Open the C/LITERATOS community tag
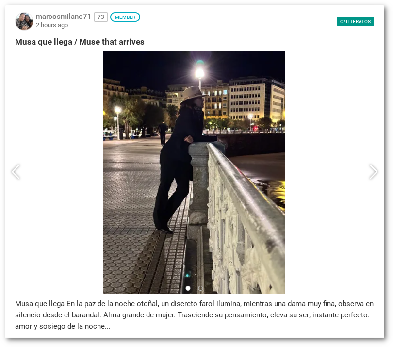The image size is (393, 347). coord(356,21)
